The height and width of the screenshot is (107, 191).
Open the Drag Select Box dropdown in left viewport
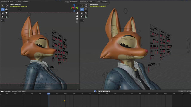[x=26, y=2]
